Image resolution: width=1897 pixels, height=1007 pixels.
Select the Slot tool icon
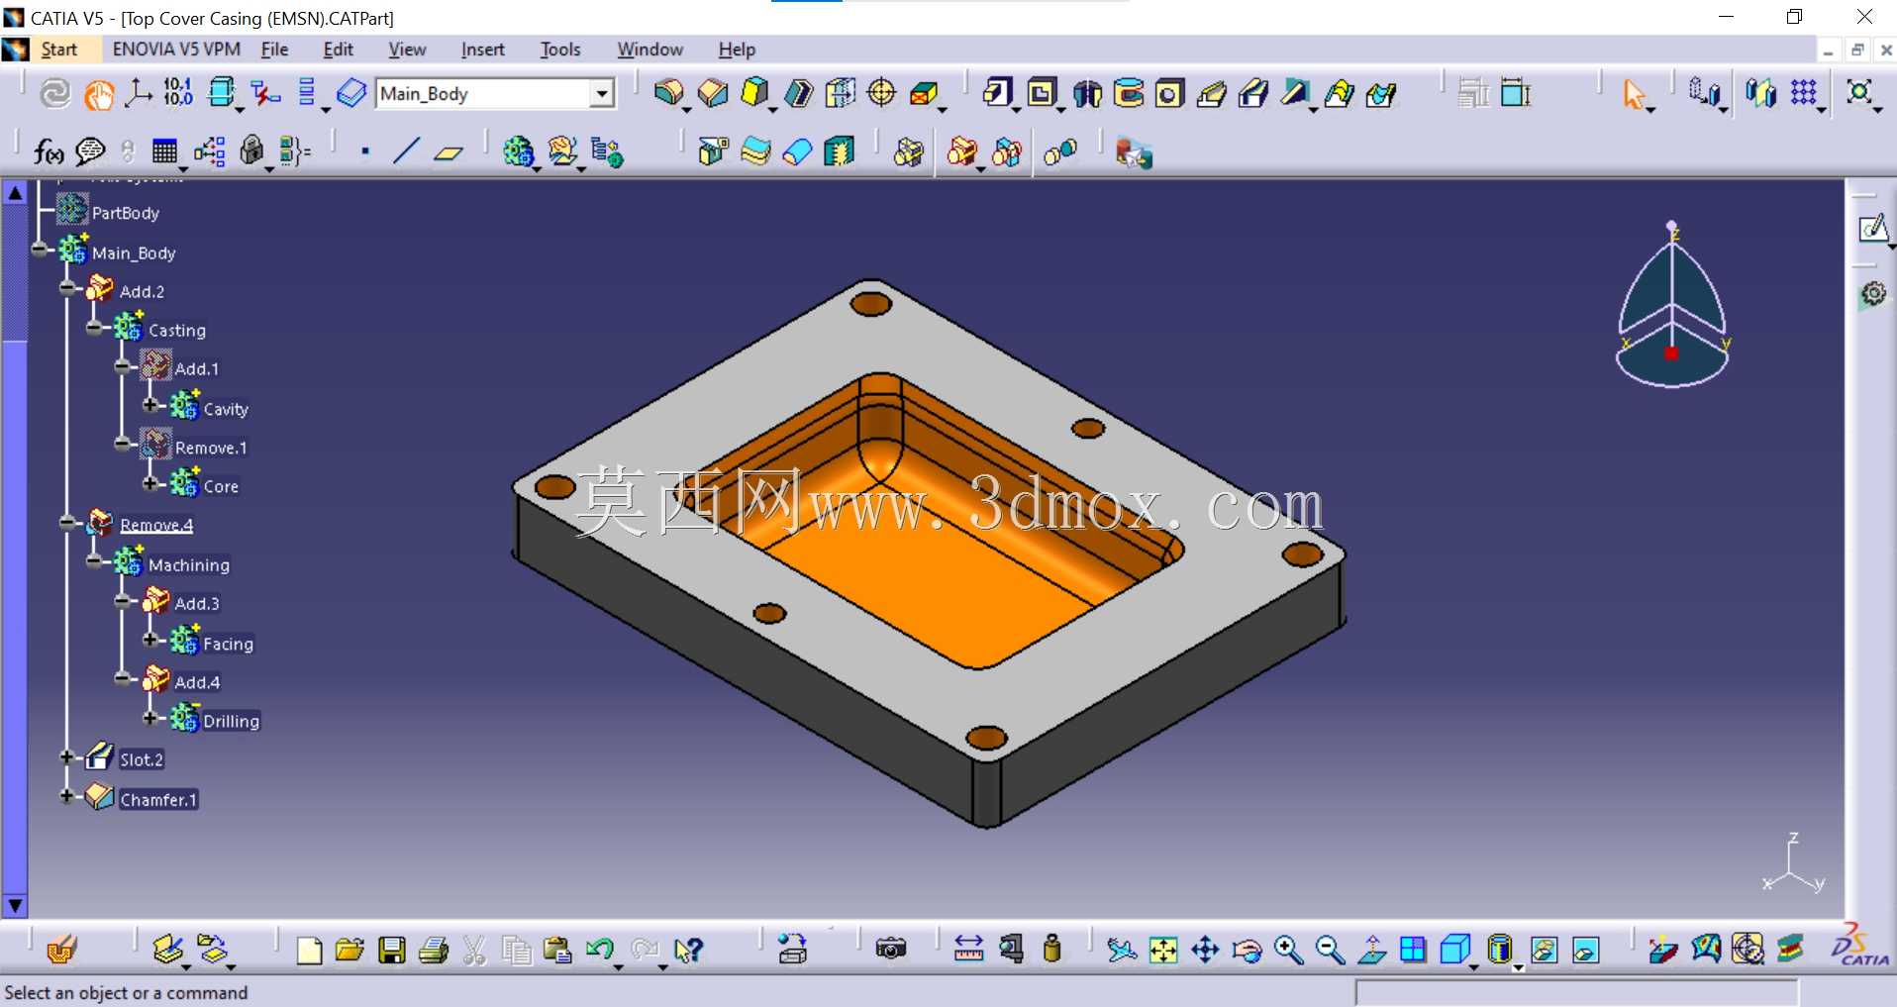click(1253, 94)
